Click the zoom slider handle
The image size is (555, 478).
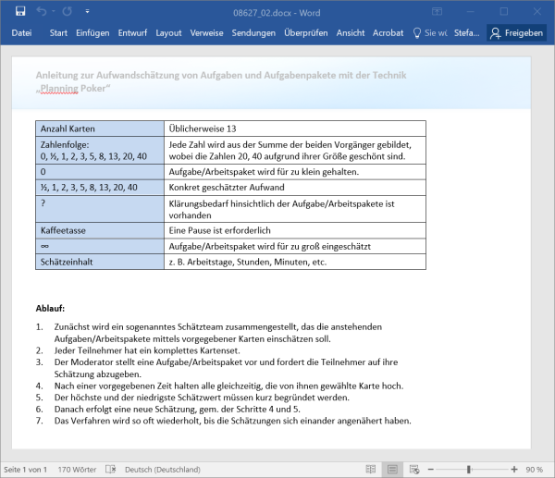(x=471, y=470)
